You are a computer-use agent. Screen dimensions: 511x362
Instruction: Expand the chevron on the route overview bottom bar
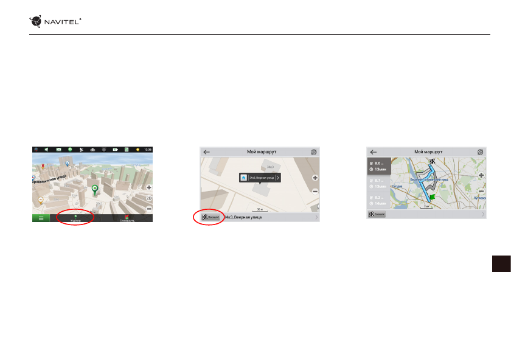coord(484,215)
